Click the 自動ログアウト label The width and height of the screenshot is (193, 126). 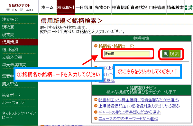[x=19, y=5]
